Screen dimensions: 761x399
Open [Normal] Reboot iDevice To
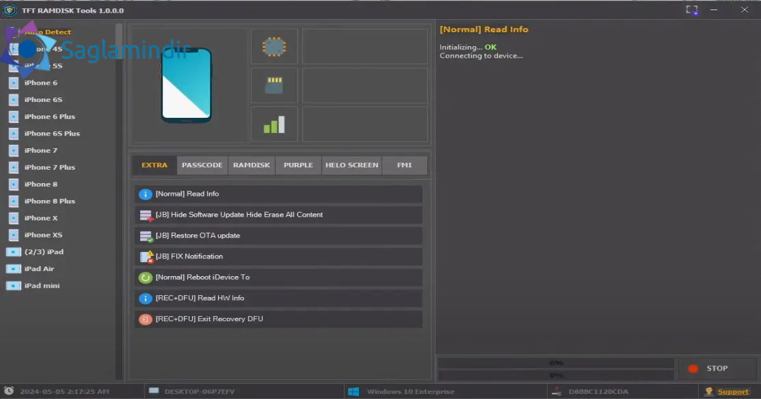pyautogui.click(x=278, y=277)
